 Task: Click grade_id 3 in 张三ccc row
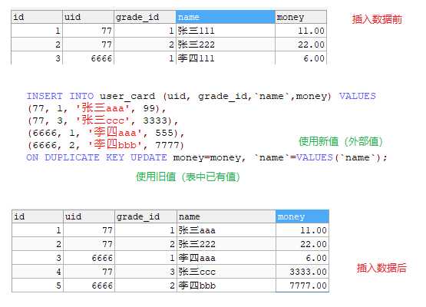[x=146, y=272]
